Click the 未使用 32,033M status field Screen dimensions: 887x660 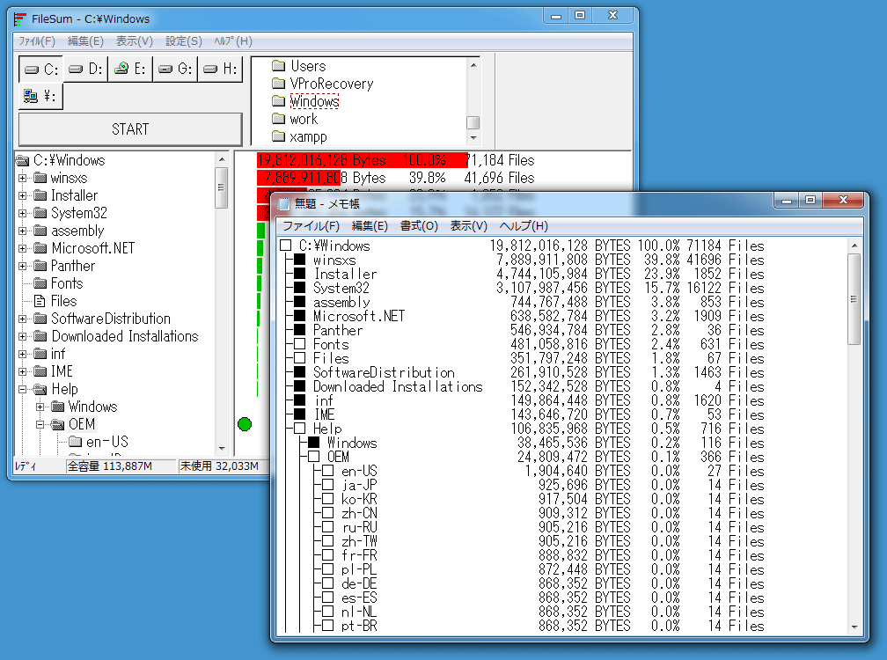coord(222,466)
